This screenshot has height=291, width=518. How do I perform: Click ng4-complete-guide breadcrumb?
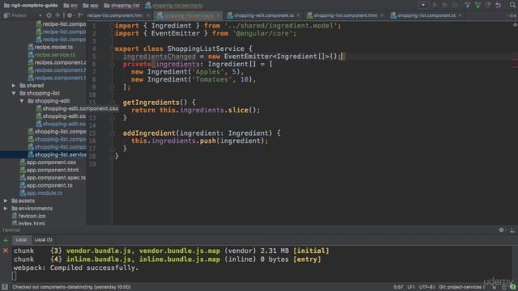pyautogui.click(x=31, y=6)
